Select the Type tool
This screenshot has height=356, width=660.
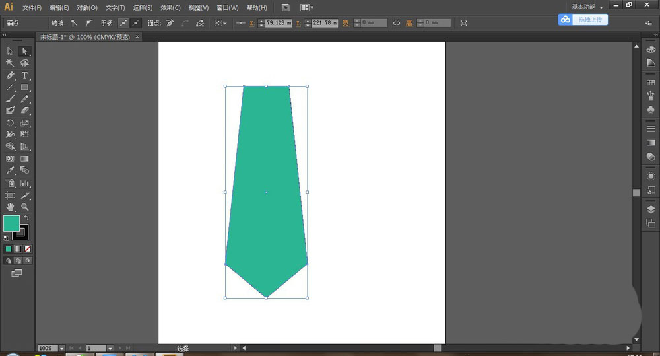(x=24, y=75)
